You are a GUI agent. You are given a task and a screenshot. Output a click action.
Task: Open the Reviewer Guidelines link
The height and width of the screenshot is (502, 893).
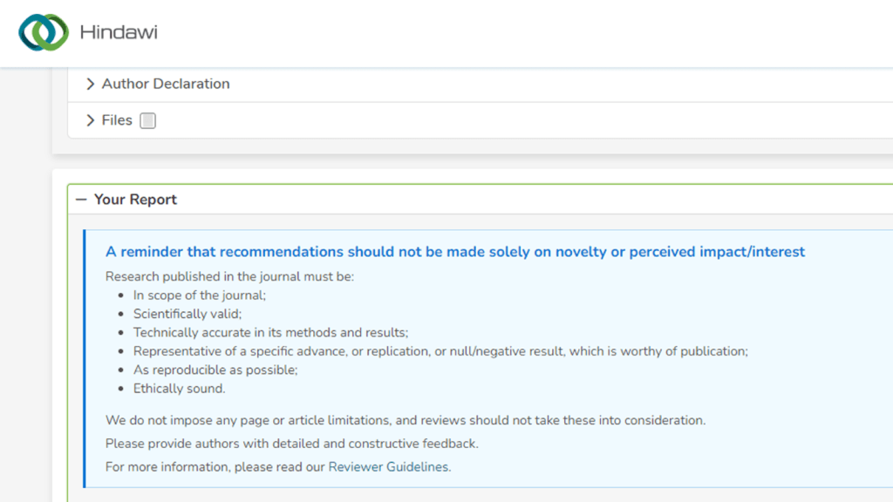click(x=388, y=467)
